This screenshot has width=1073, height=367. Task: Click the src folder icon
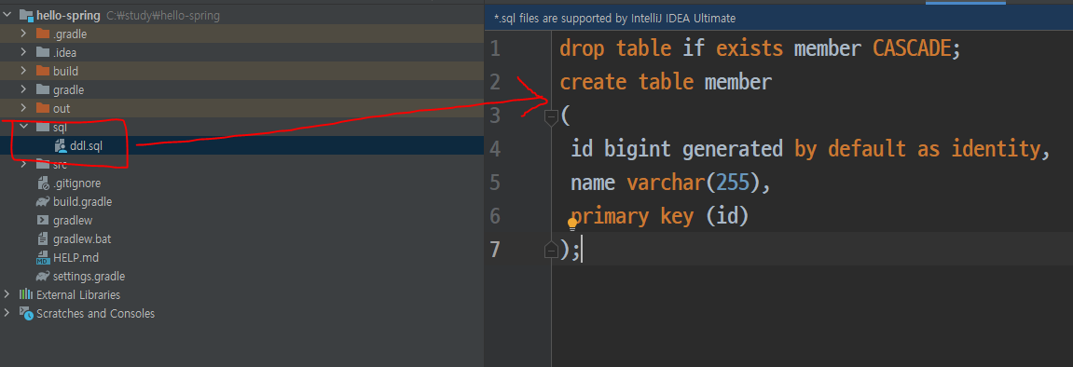pyautogui.click(x=43, y=164)
